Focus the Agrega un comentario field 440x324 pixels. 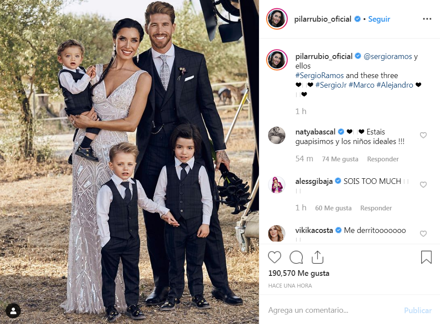[x=331, y=310]
